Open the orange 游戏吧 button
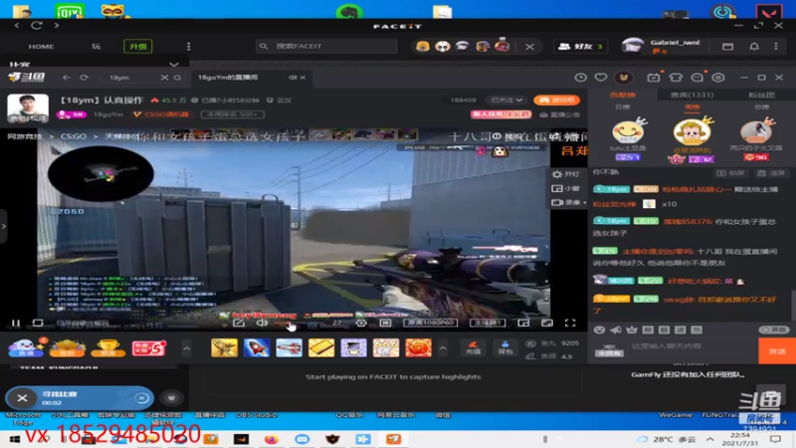This screenshot has width=796, height=448. click(x=556, y=101)
